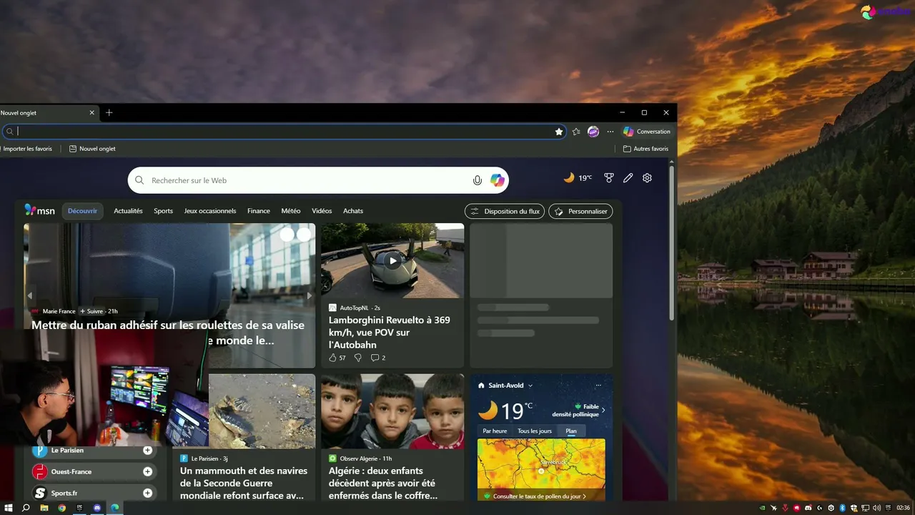Open the weather card three-dot menu

[598, 386]
